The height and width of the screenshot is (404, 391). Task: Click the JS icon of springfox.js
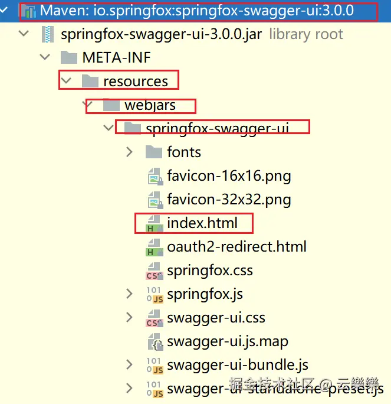click(x=155, y=295)
